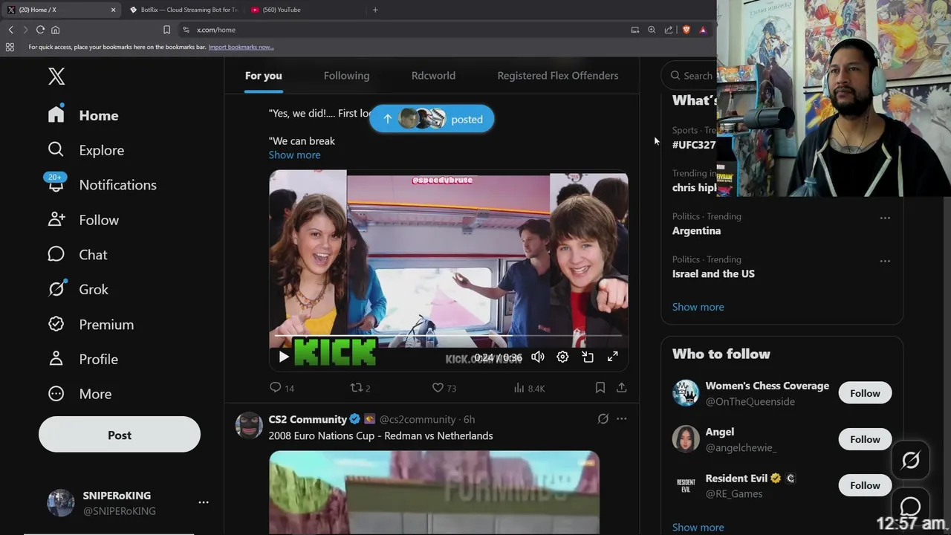This screenshot has height=535, width=951.
Task: Click the new posts pill
Action: [432, 119]
